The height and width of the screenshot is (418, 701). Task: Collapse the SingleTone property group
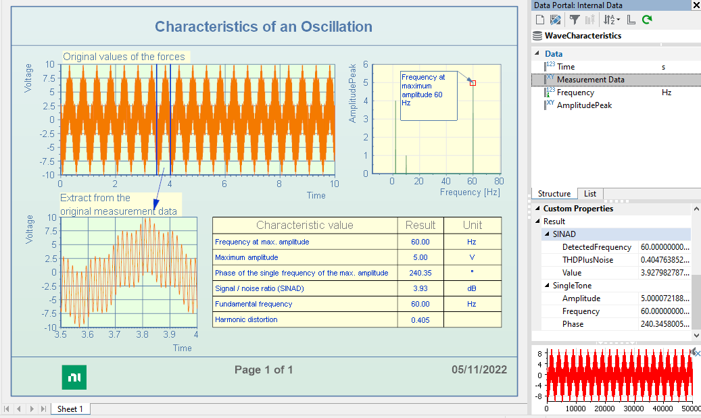tap(547, 286)
